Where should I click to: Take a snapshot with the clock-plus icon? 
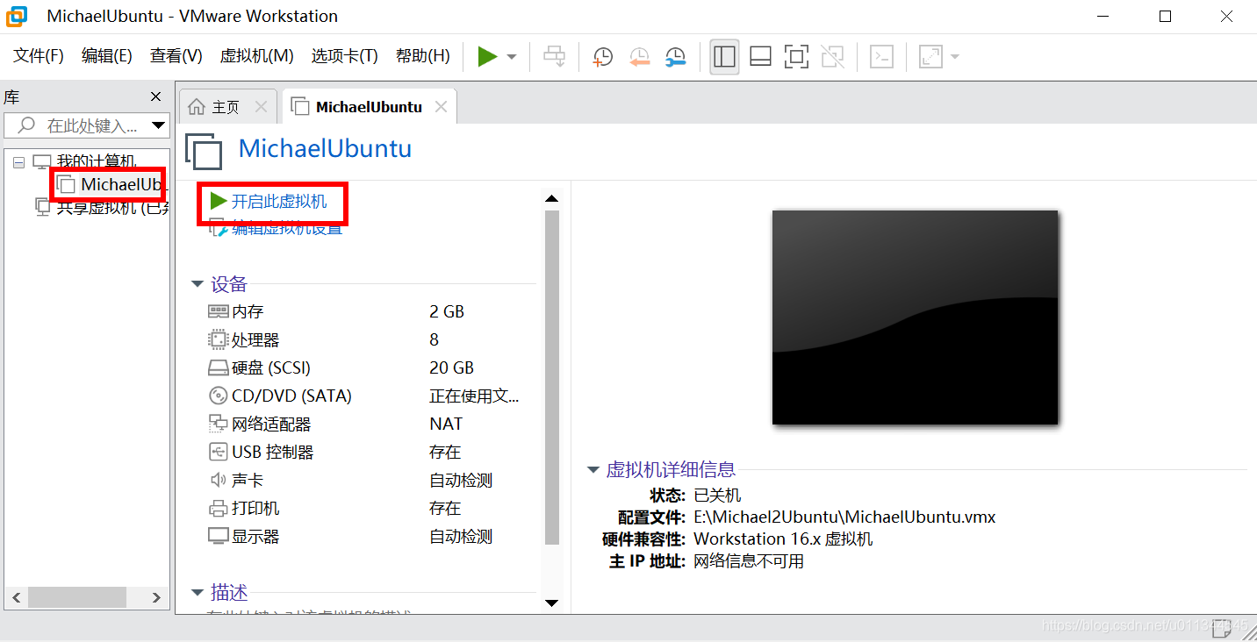pyautogui.click(x=603, y=57)
